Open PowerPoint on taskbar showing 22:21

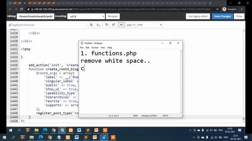95,137
